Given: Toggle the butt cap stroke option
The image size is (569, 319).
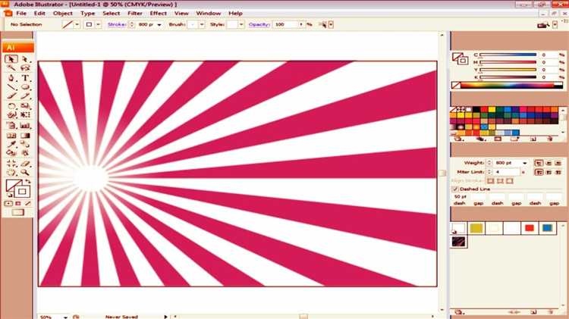Looking at the screenshot, I should point(539,163).
